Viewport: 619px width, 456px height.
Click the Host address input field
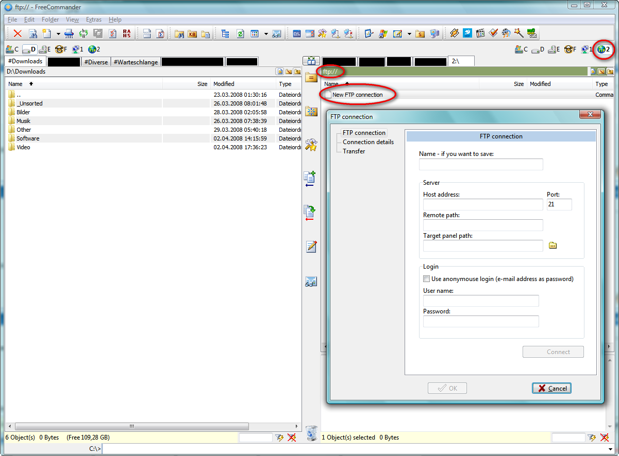pyautogui.click(x=483, y=204)
